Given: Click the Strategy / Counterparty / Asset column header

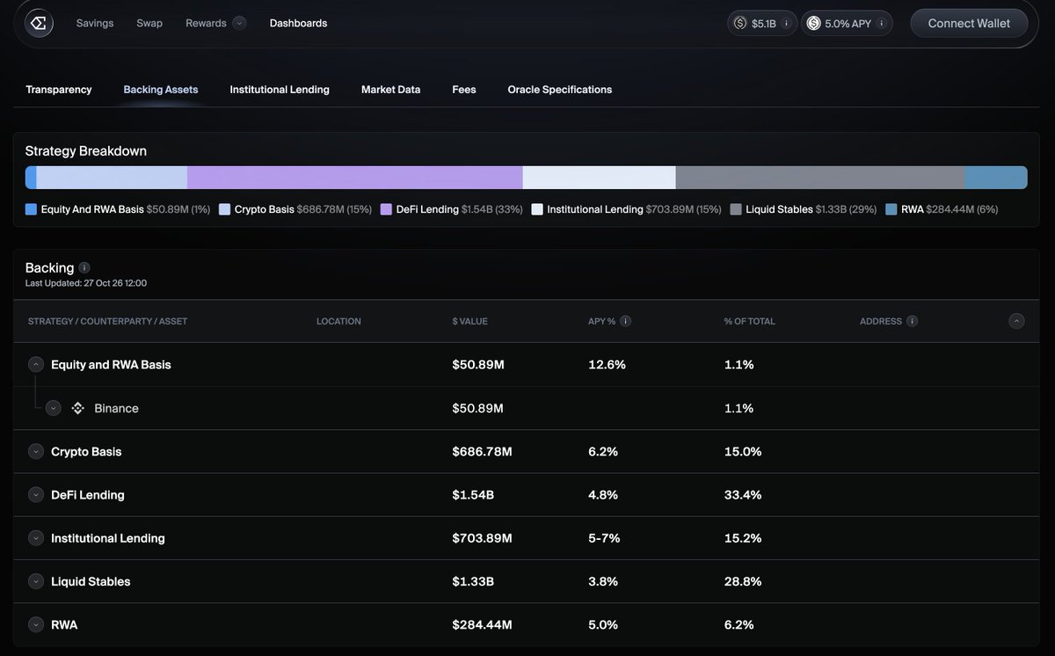Looking at the screenshot, I should [107, 322].
